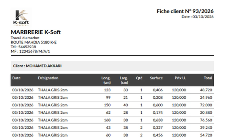
Task: Click the 'Travail du marbre' tagline
Action: (x=25, y=38)
